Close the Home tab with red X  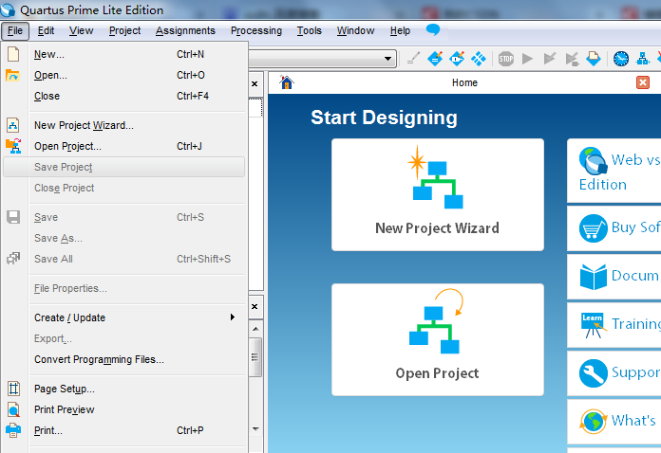coord(643,82)
